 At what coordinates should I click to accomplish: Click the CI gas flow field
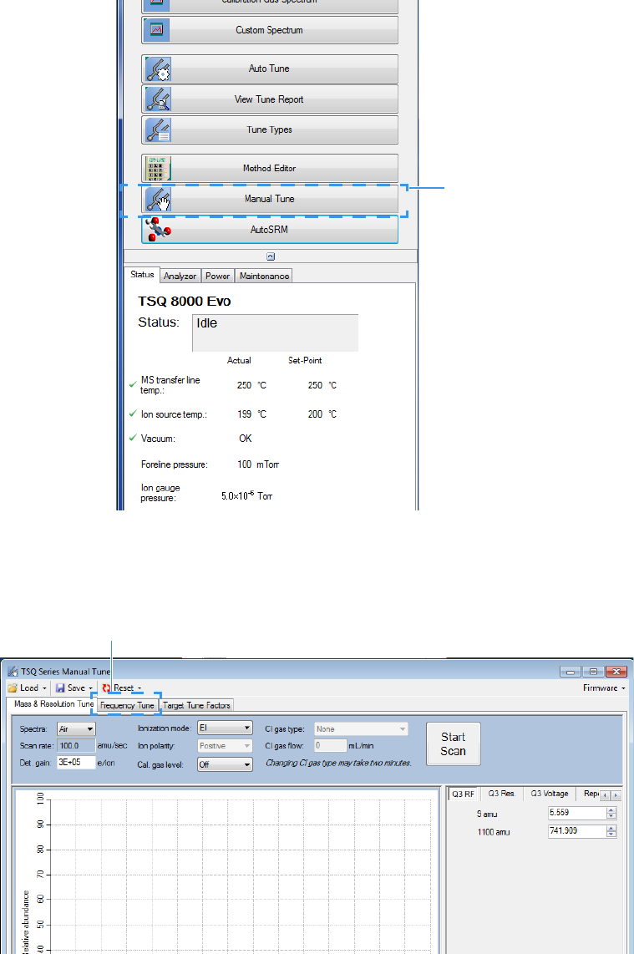pos(331,745)
